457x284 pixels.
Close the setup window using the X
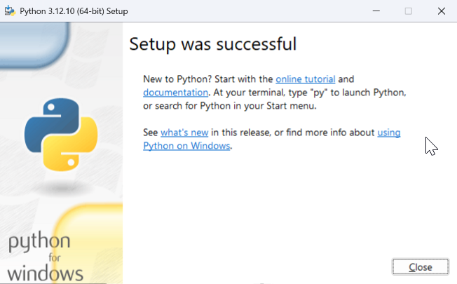pyautogui.click(x=442, y=11)
